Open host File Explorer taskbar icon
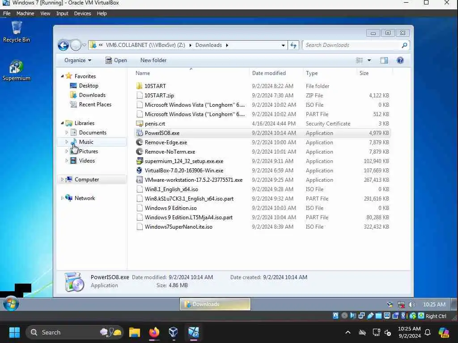 coord(135,332)
